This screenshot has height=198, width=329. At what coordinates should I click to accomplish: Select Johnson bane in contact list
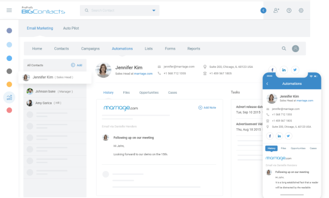[x=55, y=92]
